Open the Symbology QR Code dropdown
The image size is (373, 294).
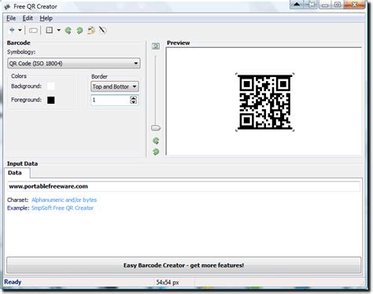tap(74, 64)
